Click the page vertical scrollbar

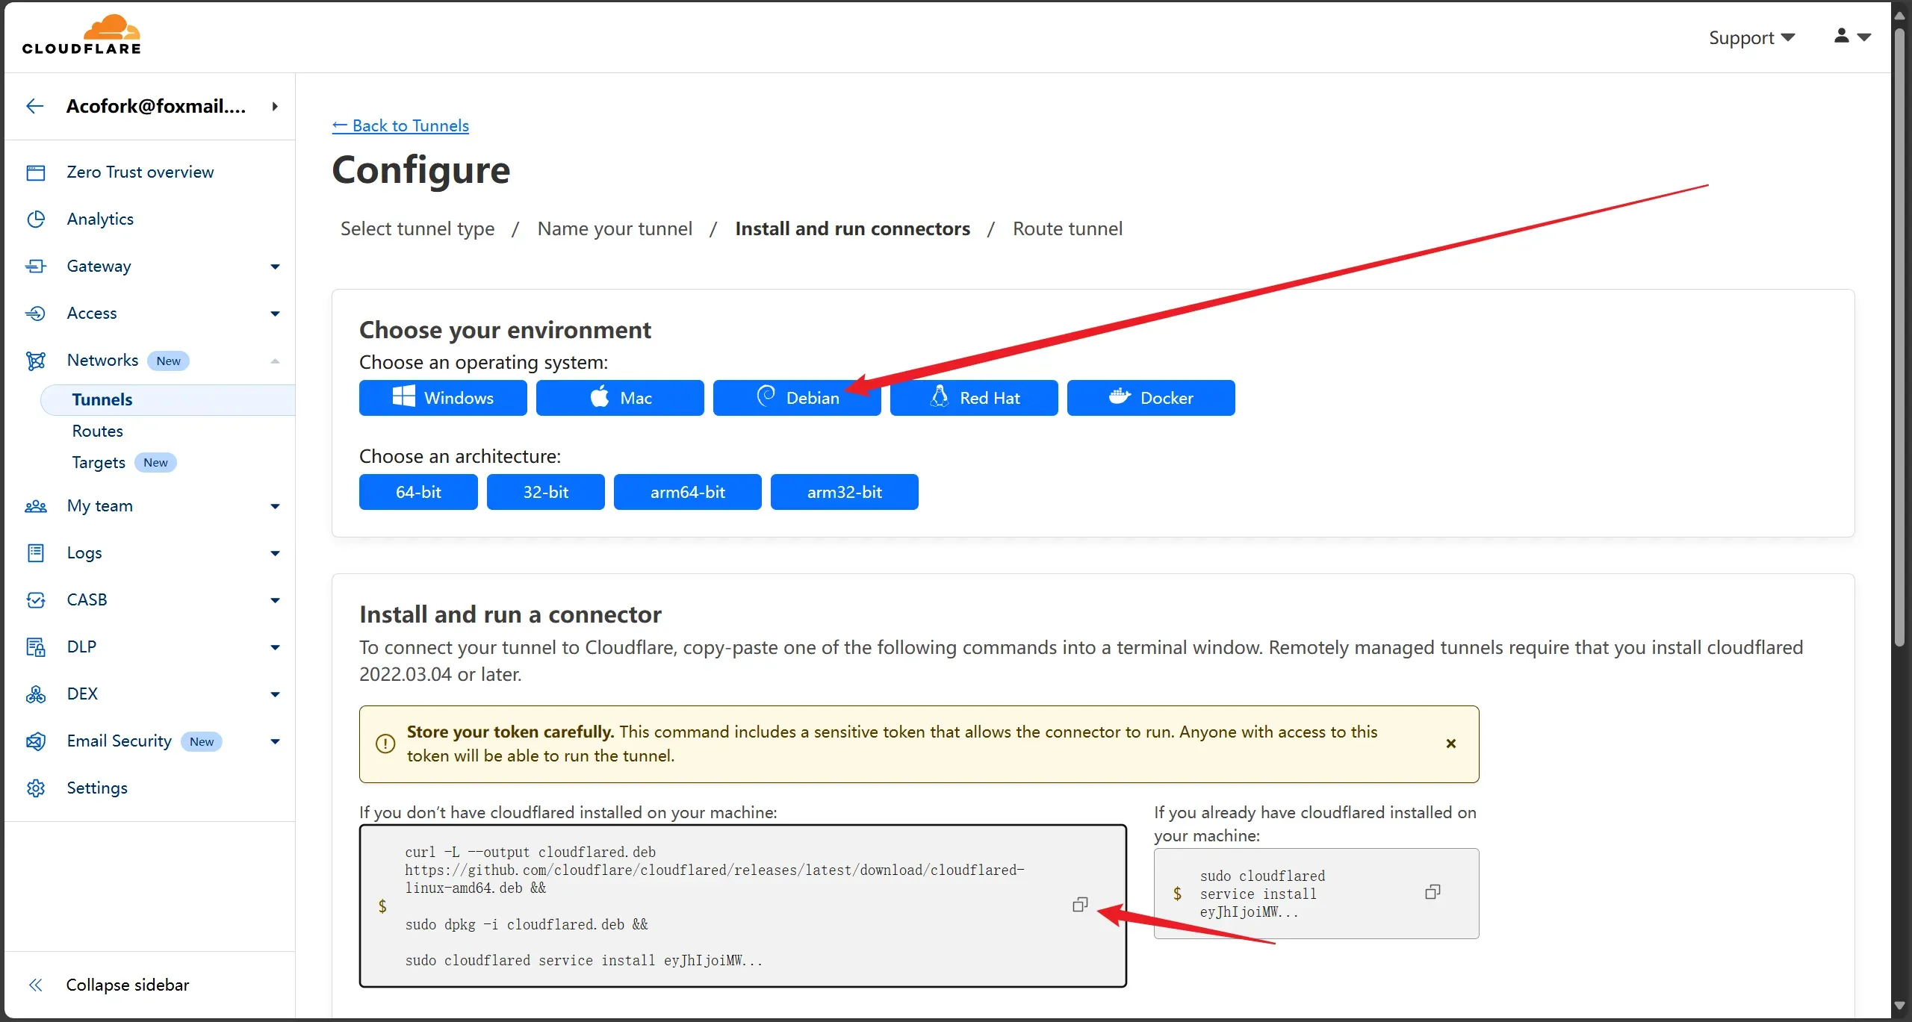coord(1899,336)
